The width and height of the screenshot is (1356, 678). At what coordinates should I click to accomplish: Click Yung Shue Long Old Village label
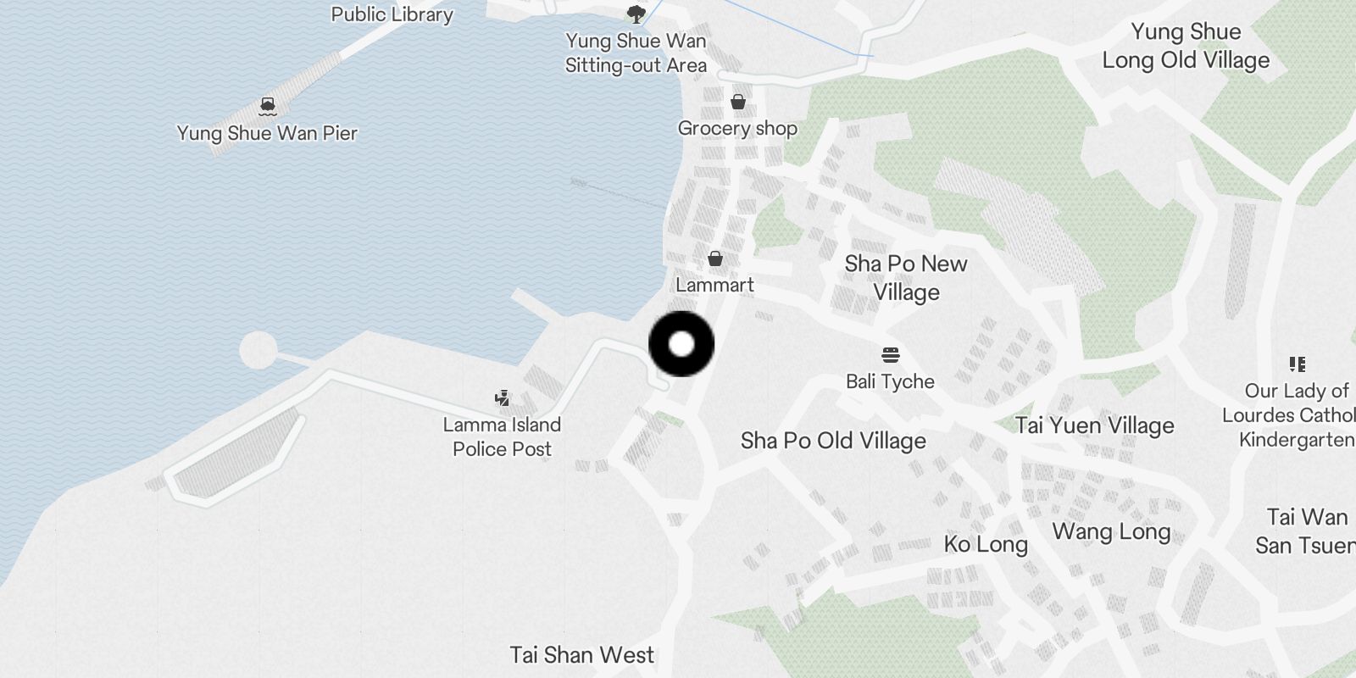tap(1186, 46)
